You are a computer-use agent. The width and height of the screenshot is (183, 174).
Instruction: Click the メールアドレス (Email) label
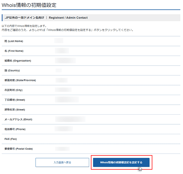(x=18, y=119)
